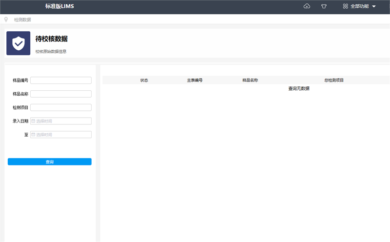Click the 标准版LIMS logo title
390x242 pixels.
click(59, 6)
